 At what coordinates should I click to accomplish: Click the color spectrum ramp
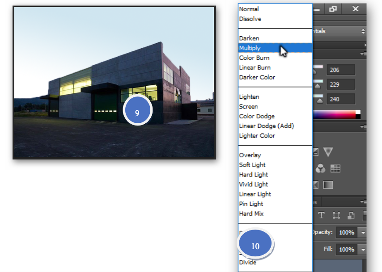(x=335, y=114)
